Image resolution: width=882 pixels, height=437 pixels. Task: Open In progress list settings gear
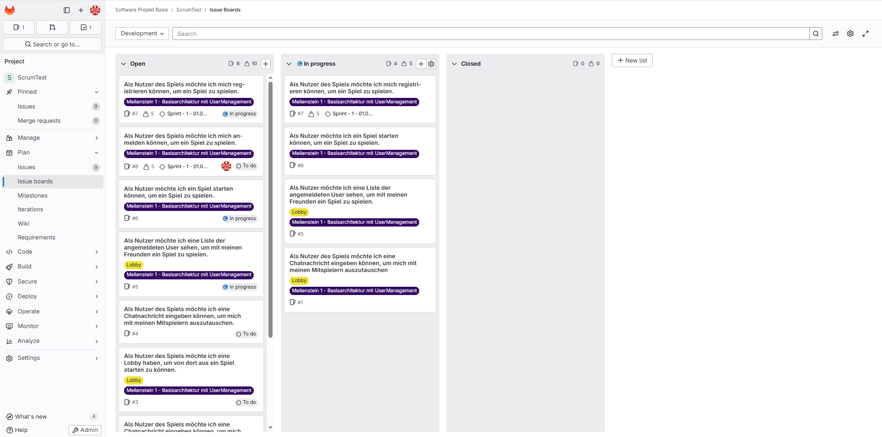(x=431, y=64)
